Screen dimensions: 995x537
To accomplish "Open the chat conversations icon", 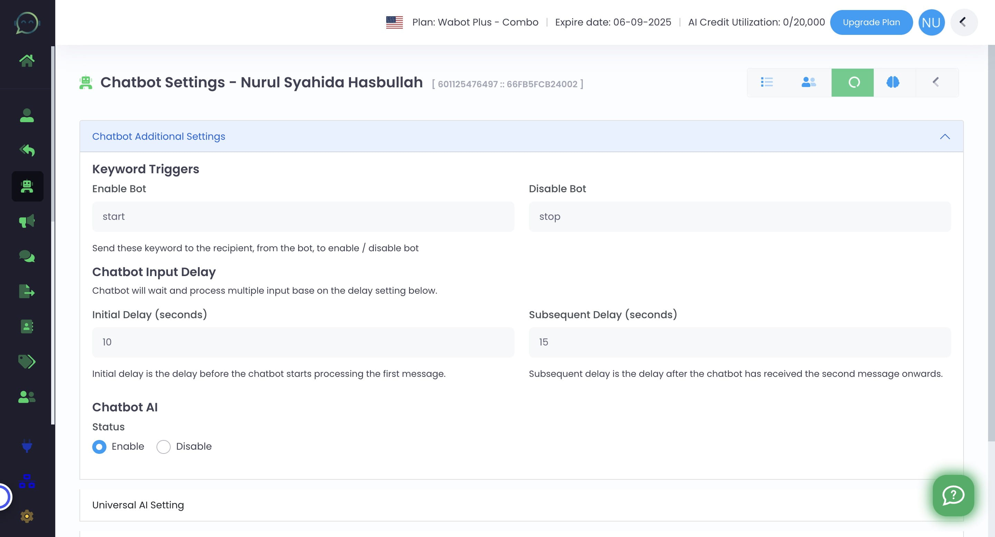I will pos(27,256).
